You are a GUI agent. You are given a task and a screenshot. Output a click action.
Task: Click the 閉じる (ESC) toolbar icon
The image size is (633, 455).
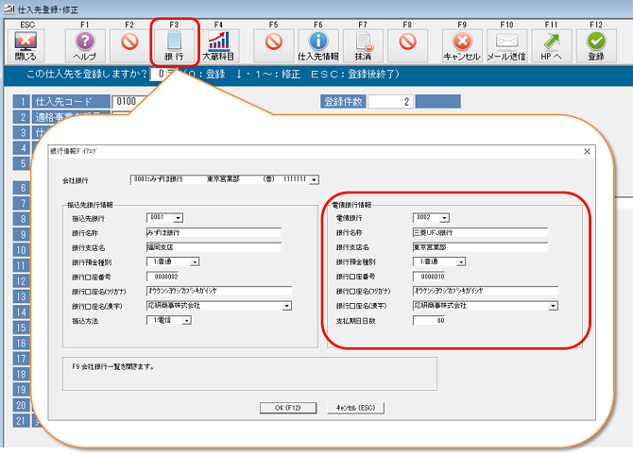26,42
